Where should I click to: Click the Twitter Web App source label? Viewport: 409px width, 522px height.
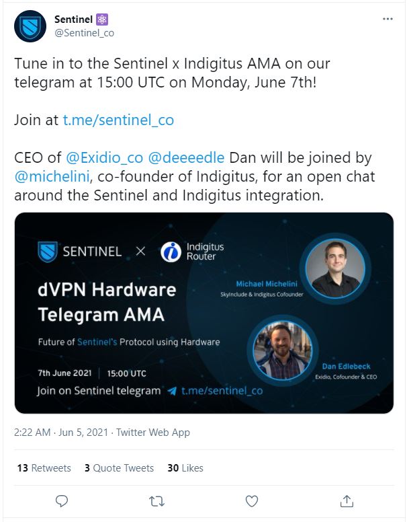pos(153,433)
